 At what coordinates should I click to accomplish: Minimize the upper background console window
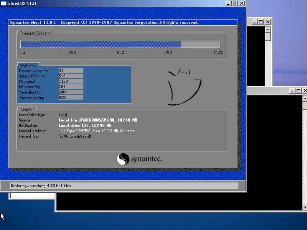254,22
